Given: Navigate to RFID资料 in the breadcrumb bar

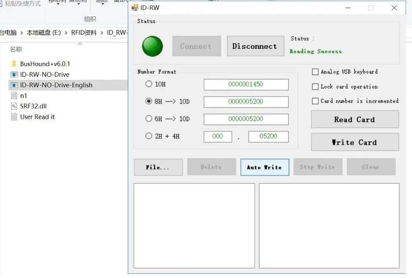Looking at the screenshot, I should pos(84,32).
